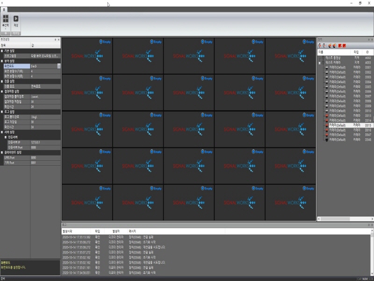Click the 검출 모드 value 연속모드

[x=45, y=87]
